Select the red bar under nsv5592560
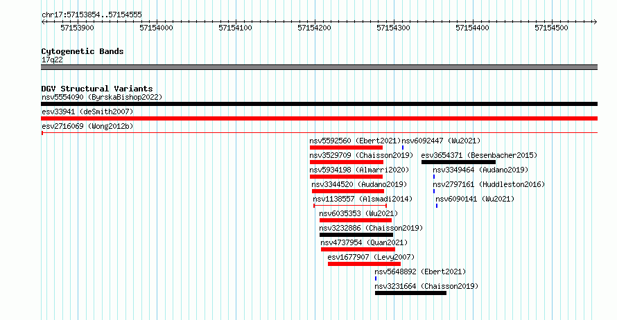 [x=346, y=148]
